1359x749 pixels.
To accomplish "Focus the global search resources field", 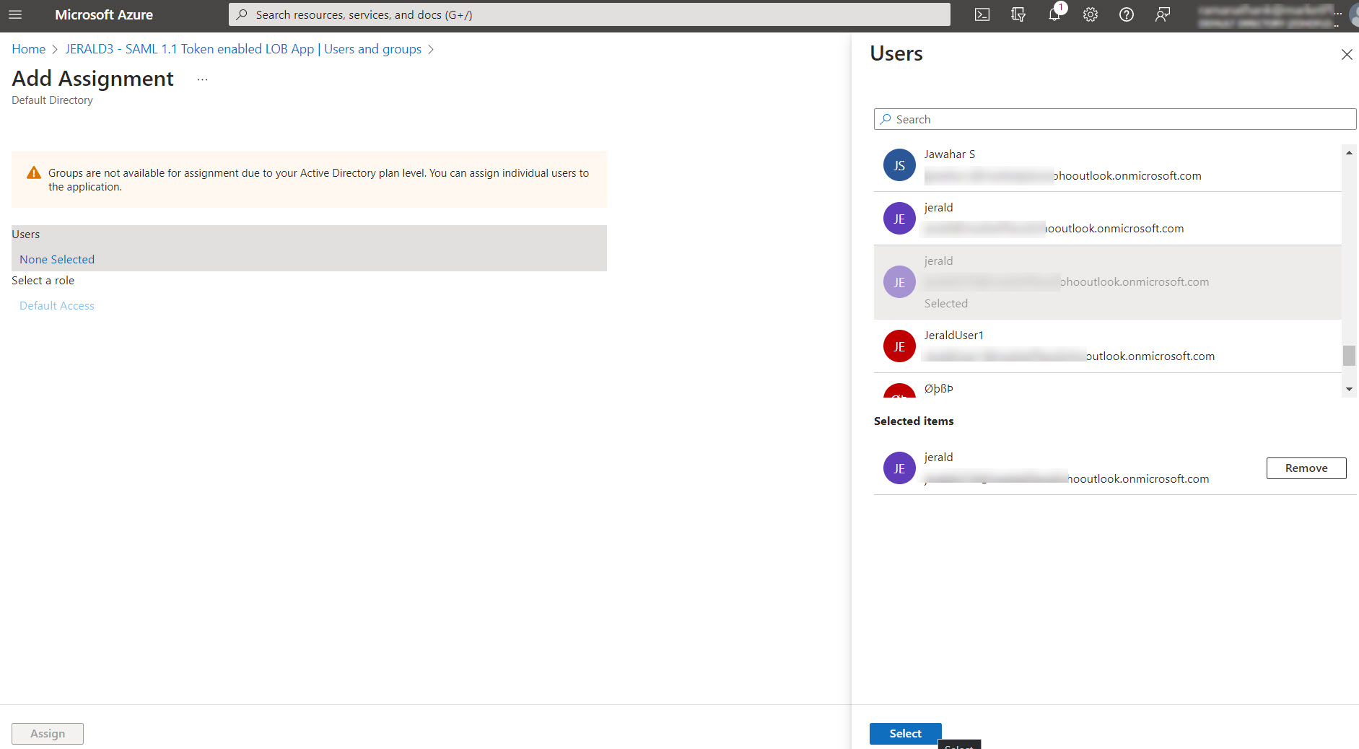I will 589,14.
